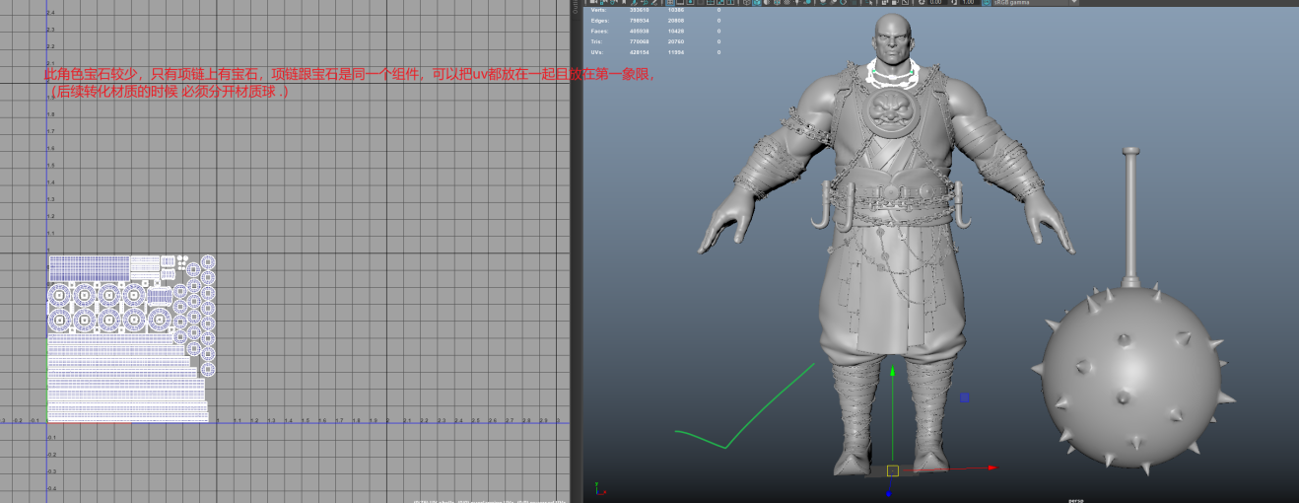Click the use default material icon
Viewport: 1299px width, 503px height.
[x=767, y=3]
